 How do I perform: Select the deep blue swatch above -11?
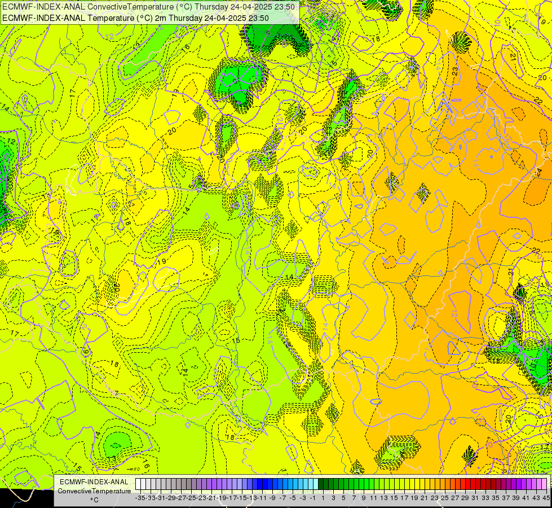point(260,484)
